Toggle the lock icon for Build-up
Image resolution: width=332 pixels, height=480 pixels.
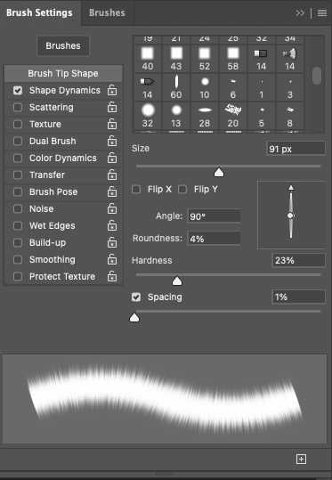pos(112,242)
